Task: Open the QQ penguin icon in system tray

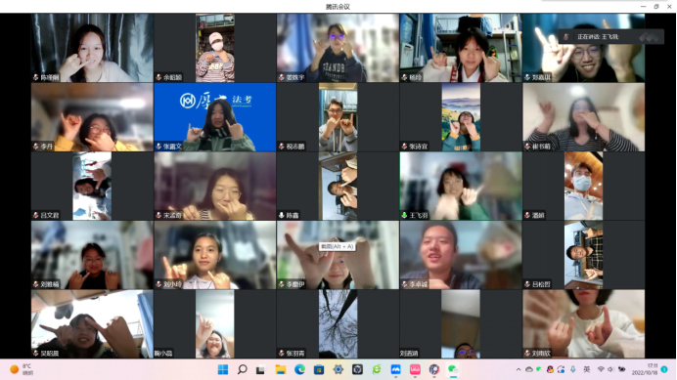Action: click(550, 369)
